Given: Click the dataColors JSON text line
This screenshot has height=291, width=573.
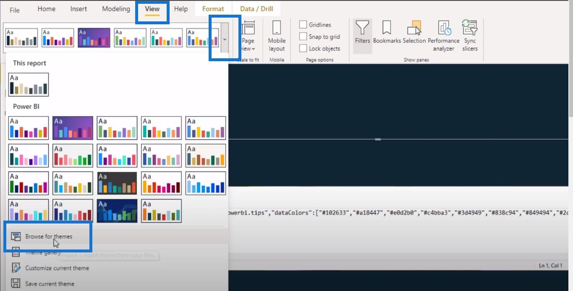Looking at the screenshot, I should point(399,213).
